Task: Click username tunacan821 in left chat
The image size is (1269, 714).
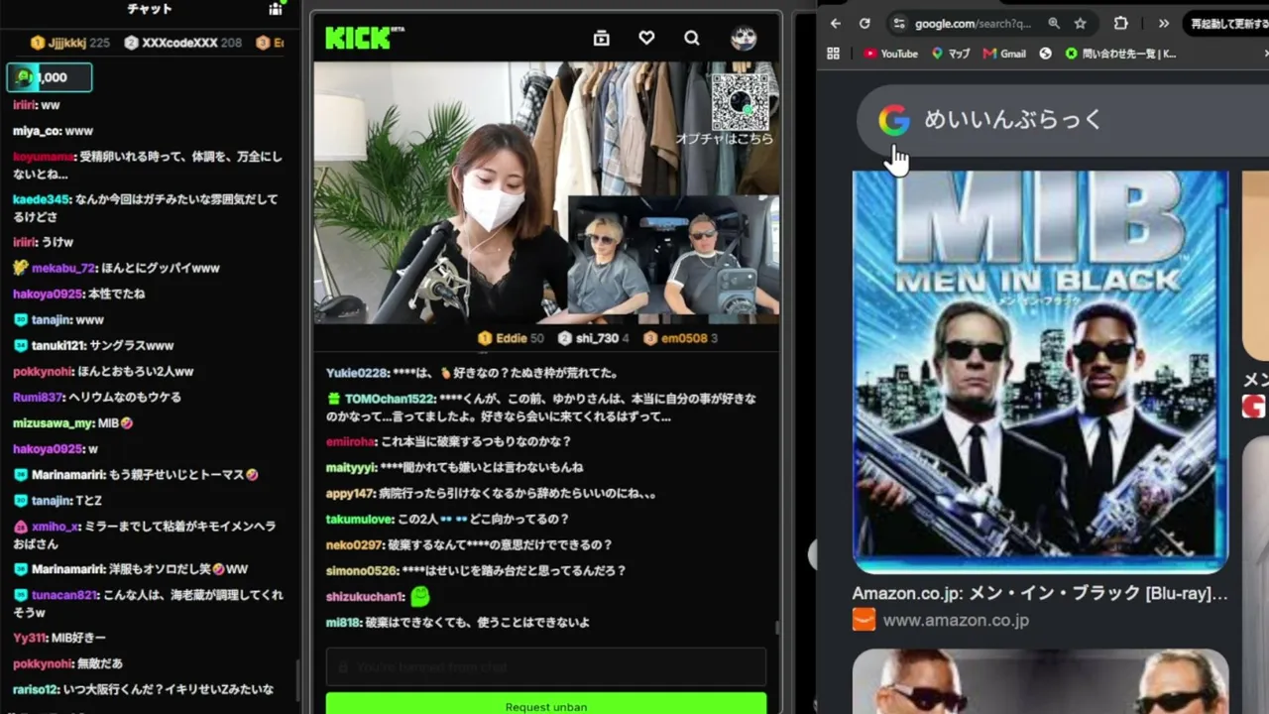Action: [65, 595]
